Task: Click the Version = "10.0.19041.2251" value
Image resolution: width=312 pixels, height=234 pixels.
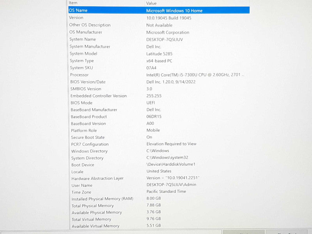Action: tap(173, 178)
